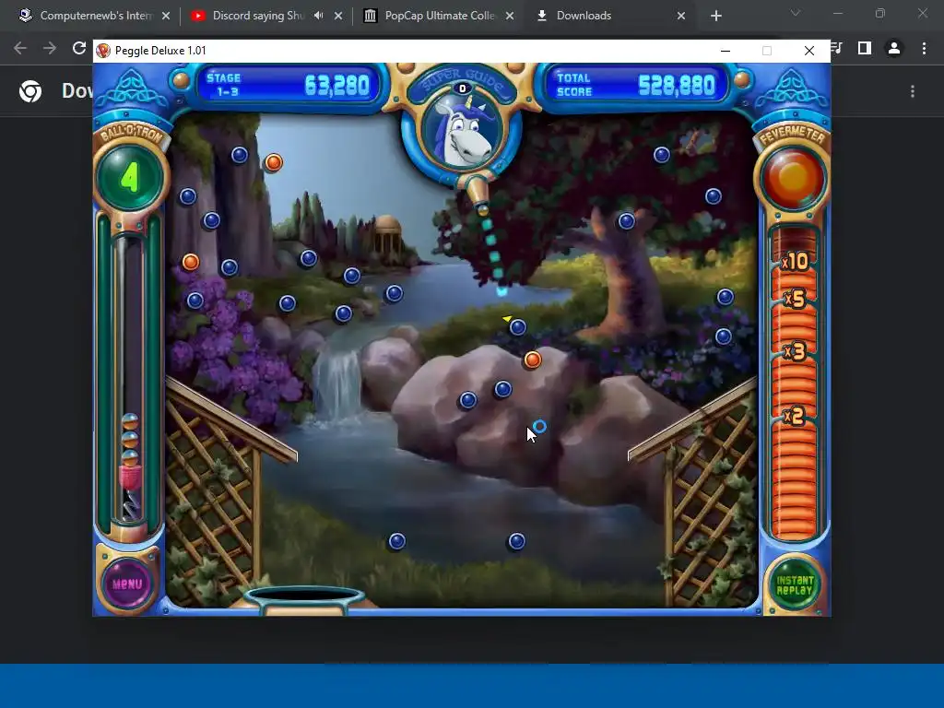Click the free ball bucket at bottom

(304, 599)
